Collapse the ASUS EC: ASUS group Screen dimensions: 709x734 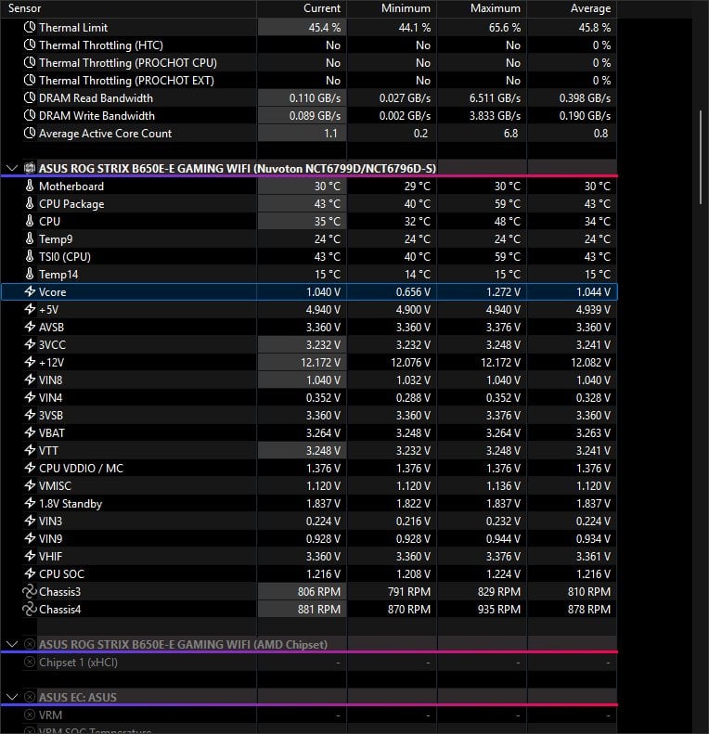point(11,697)
